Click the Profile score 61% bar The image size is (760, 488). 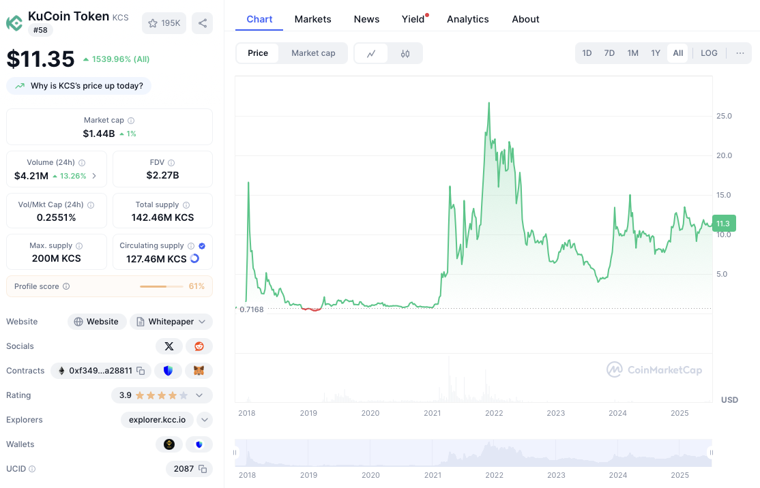click(162, 287)
